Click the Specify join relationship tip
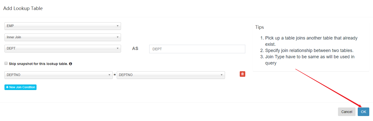The width and height of the screenshot is (373, 121). (x=309, y=50)
